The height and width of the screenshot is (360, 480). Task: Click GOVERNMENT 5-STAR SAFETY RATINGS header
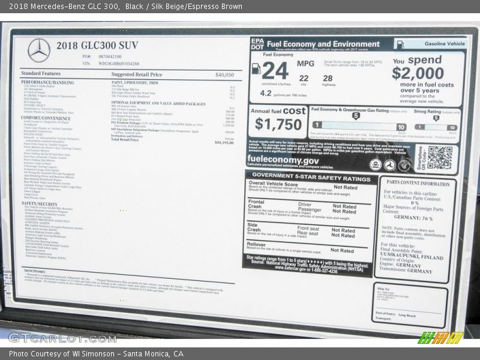point(311,177)
